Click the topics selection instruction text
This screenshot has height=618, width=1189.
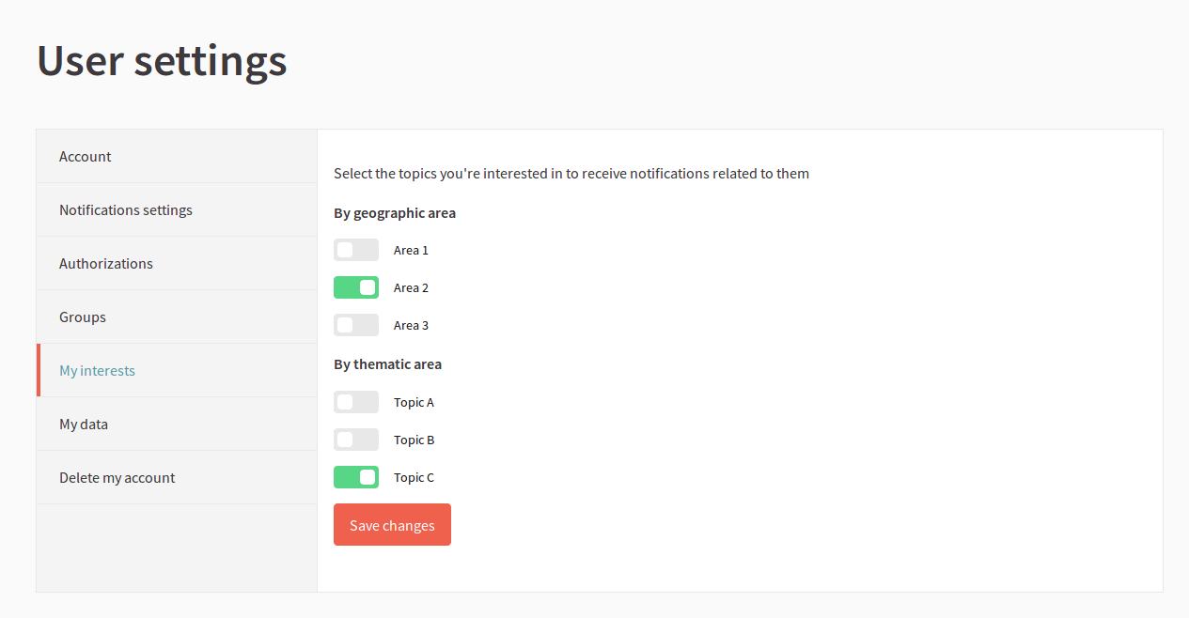tap(571, 173)
